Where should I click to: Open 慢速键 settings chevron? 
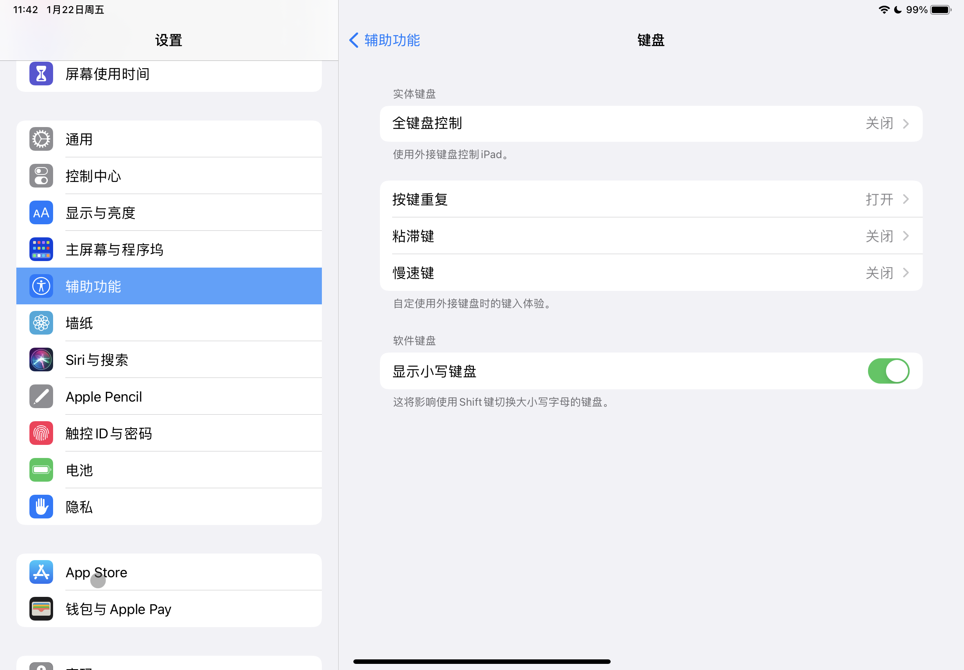tap(905, 273)
